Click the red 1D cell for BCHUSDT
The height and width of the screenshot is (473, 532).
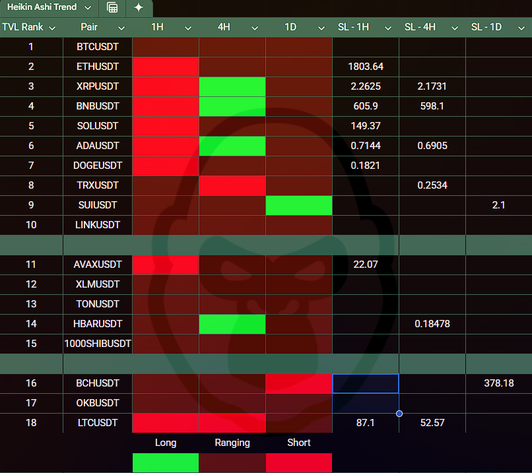[x=299, y=383]
